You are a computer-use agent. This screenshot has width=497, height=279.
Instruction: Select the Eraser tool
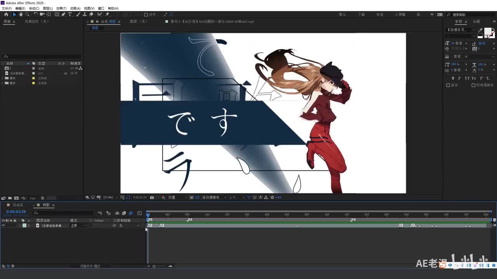click(91, 14)
